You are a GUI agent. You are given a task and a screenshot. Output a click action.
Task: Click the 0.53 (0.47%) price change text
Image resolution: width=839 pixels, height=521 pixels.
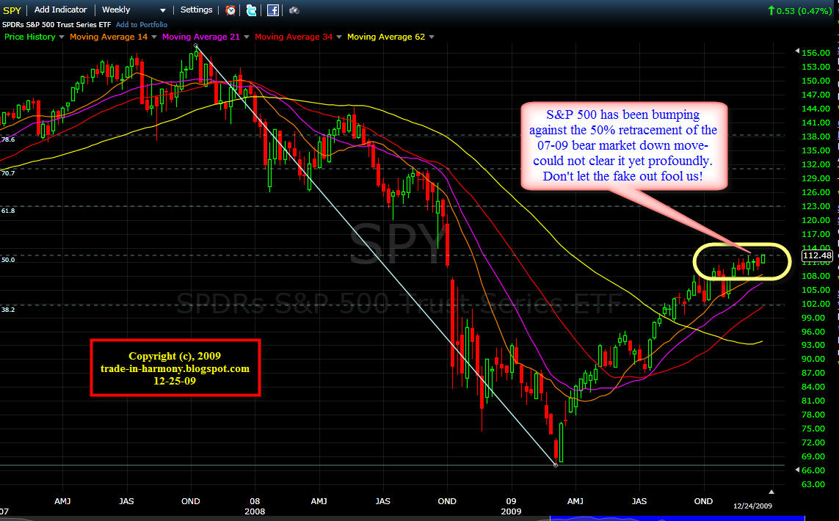805,11
